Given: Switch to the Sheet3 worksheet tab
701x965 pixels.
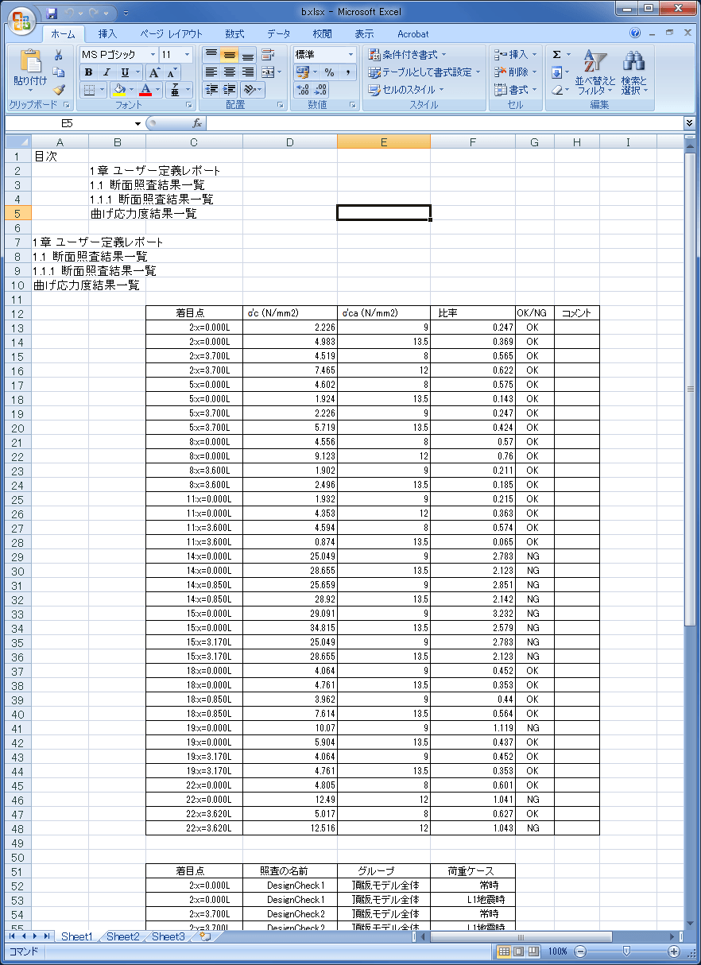Looking at the screenshot, I should tap(168, 936).
